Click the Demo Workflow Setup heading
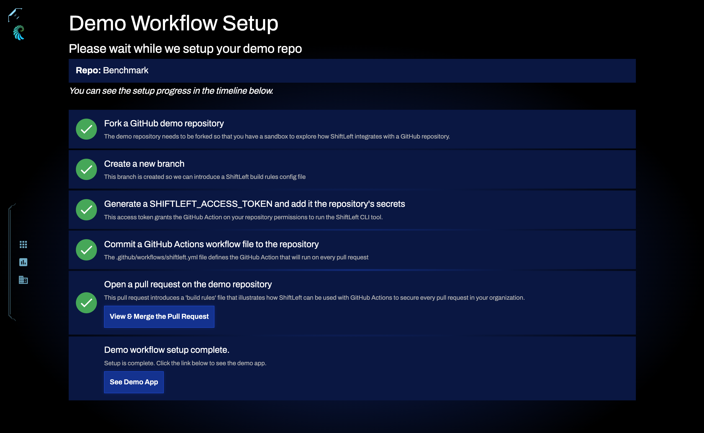Screen dimensions: 704x433 click(x=173, y=23)
